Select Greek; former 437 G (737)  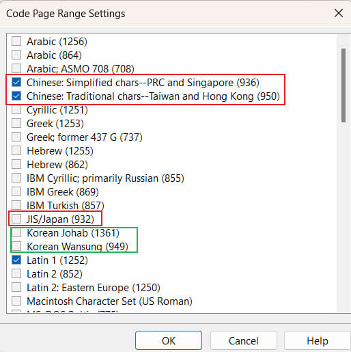click(16, 137)
